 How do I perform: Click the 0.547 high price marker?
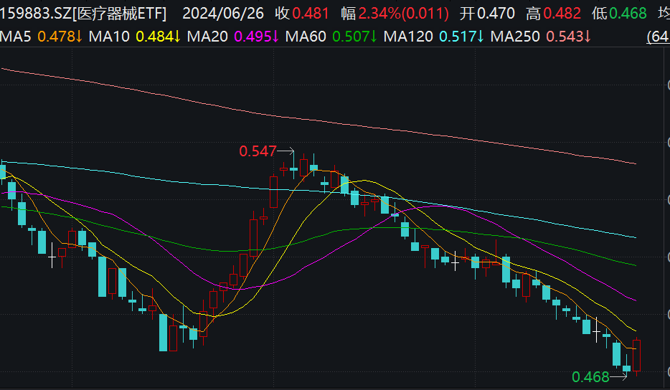[x=258, y=151]
